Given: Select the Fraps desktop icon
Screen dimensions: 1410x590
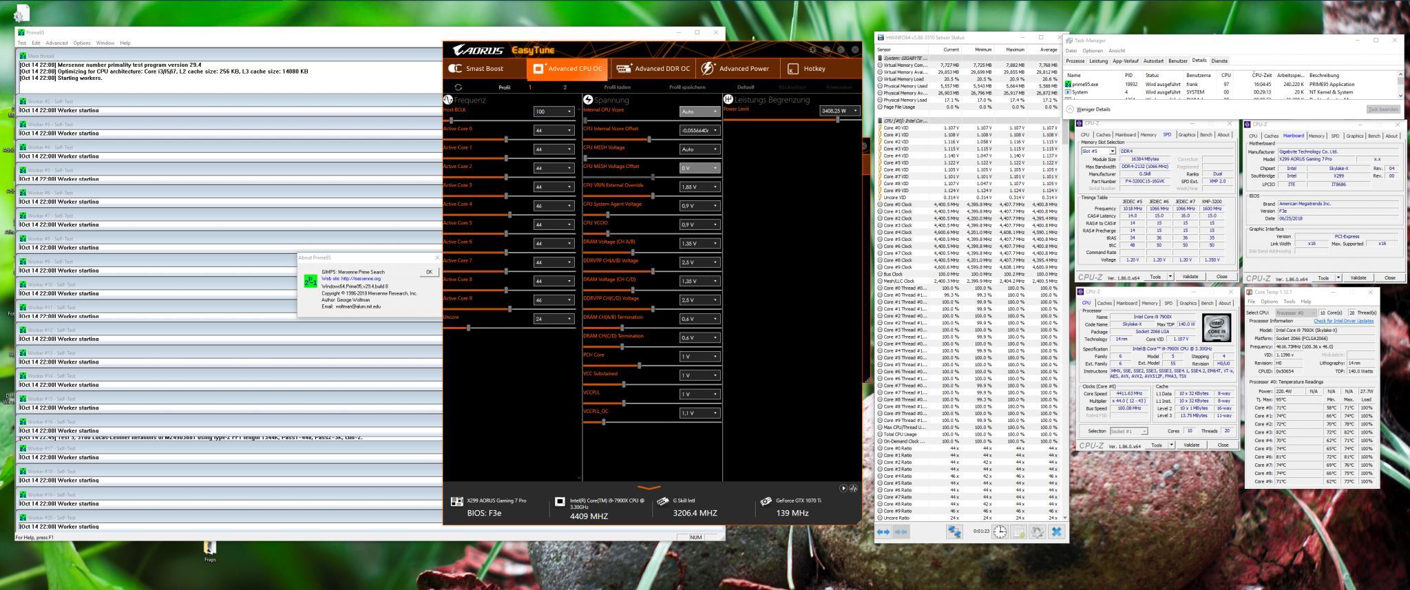Looking at the screenshot, I should pos(210,551).
